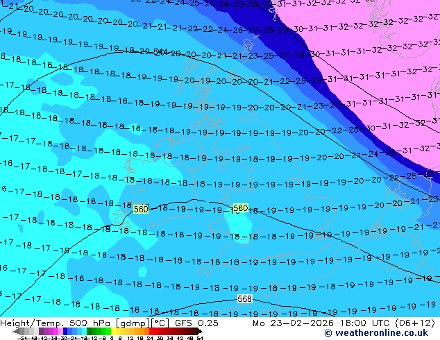Pick the dark purple swatch in the legend
Screen dimensions: 440x340
tap(41, 331)
